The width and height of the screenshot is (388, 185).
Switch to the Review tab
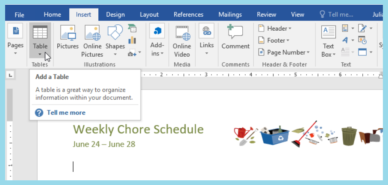point(267,14)
